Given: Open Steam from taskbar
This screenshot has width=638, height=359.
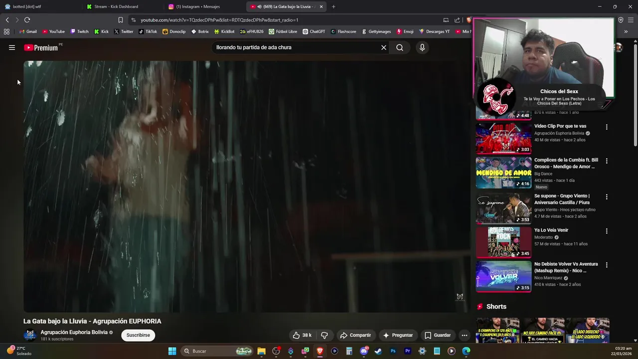Looking at the screenshot, I should click(378, 351).
